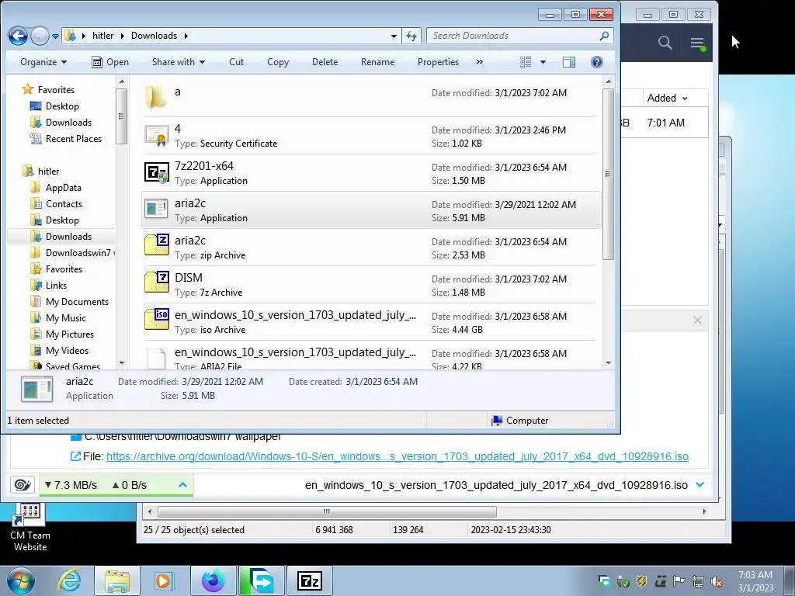The image size is (795, 596).
Task: Click Delete in the toolbar
Action: (325, 62)
